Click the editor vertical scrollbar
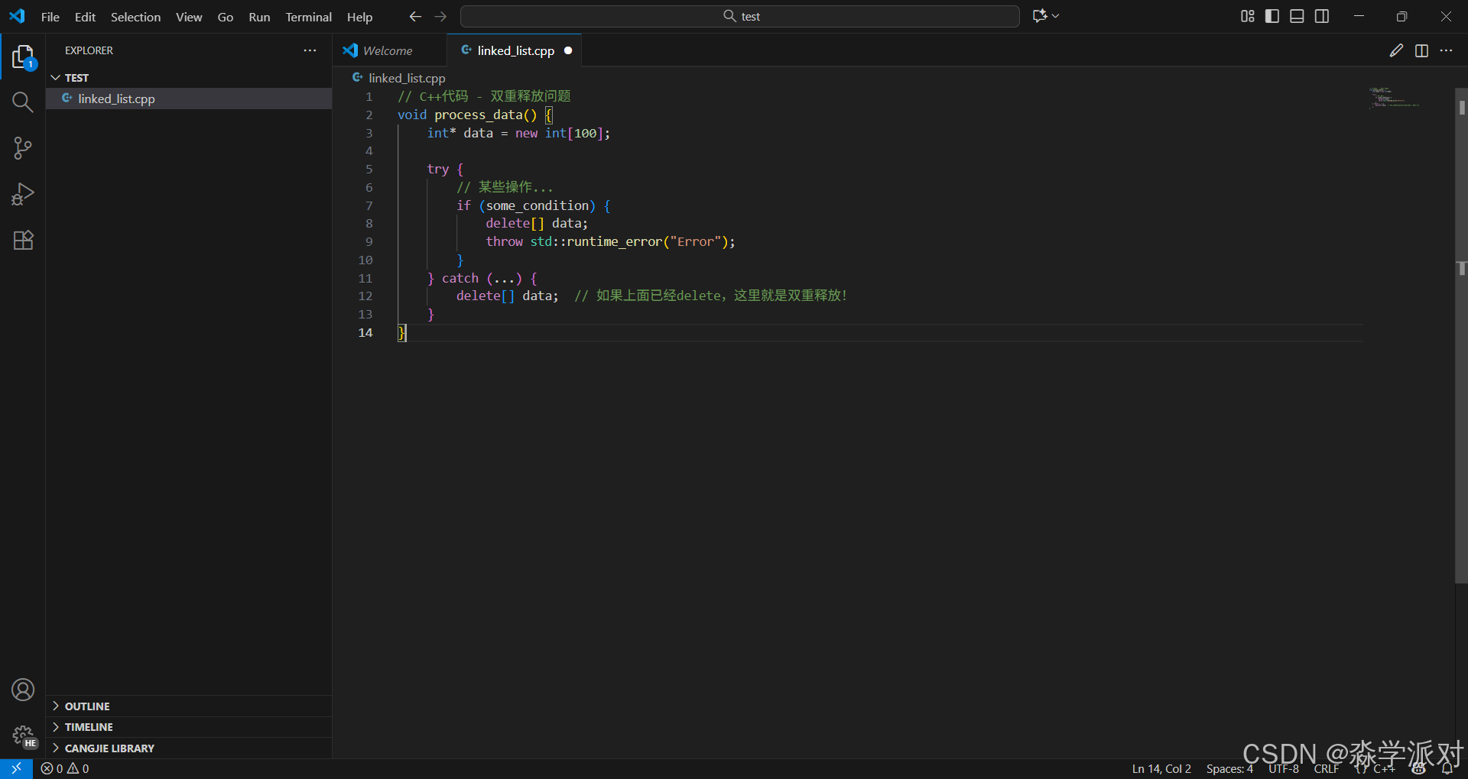The height and width of the screenshot is (779, 1468). coord(1461,336)
